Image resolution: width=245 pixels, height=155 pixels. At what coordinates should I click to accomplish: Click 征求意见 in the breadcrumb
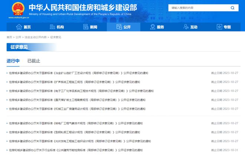pyautogui.click(x=56, y=37)
